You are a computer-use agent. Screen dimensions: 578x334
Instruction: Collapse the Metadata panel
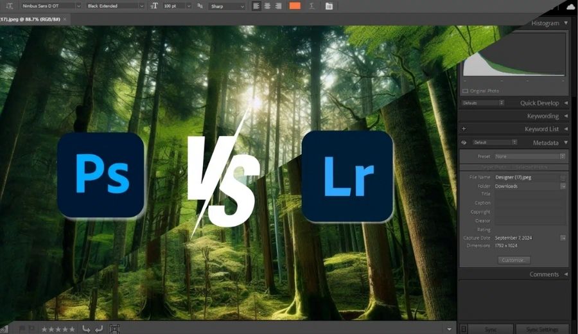point(566,143)
